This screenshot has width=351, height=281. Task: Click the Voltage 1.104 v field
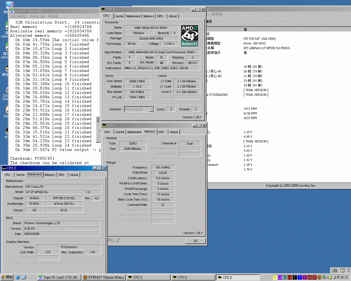[x=169, y=44]
